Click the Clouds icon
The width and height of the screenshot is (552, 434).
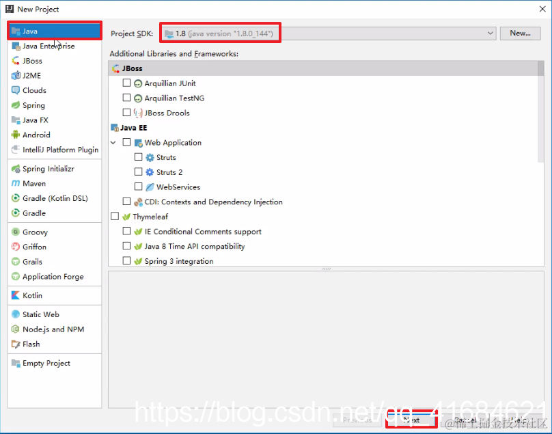(16, 90)
